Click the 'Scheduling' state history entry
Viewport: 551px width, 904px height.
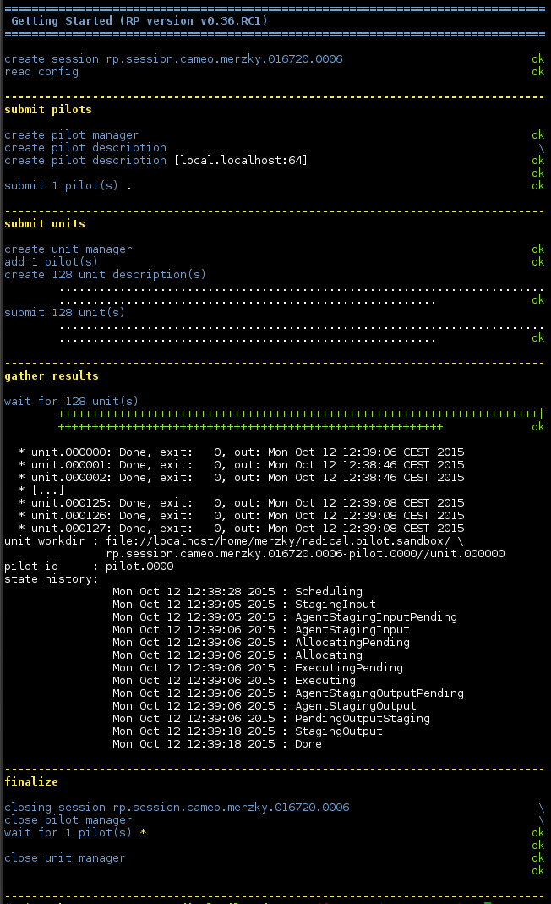point(237,591)
